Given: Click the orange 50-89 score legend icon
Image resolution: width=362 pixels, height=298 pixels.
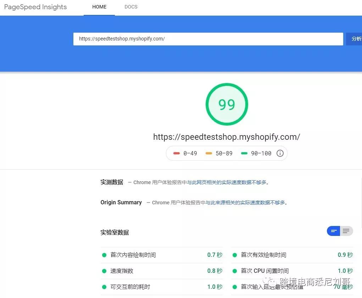Looking at the screenshot, I should (x=209, y=153).
